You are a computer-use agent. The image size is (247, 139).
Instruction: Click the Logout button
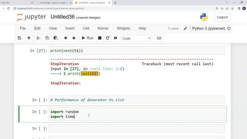pos(222,17)
